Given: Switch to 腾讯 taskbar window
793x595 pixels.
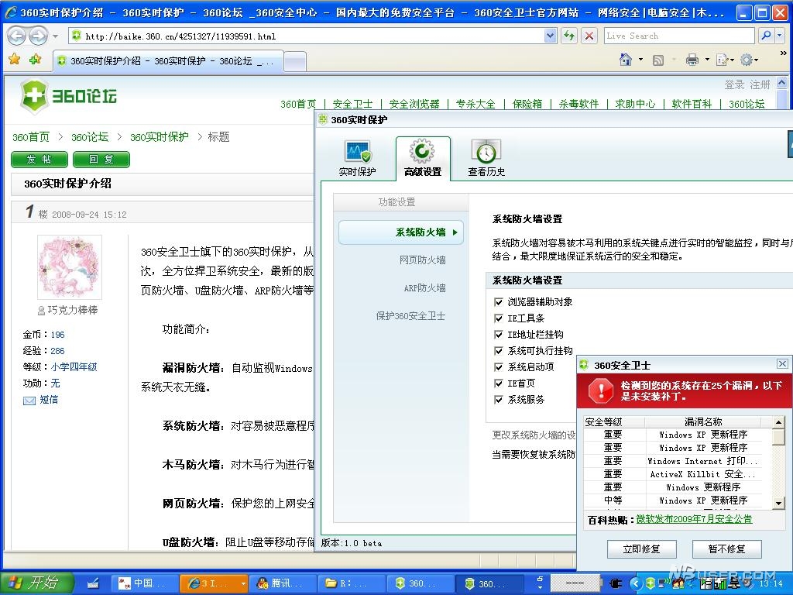Looking at the screenshot, I should tap(282, 583).
